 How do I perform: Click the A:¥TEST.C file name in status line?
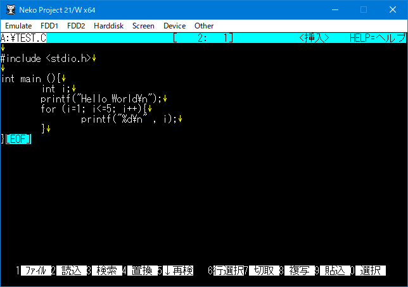(x=23, y=38)
